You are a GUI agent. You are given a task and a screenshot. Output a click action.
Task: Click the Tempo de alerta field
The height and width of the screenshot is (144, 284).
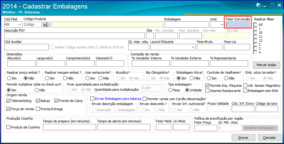(124, 127)
